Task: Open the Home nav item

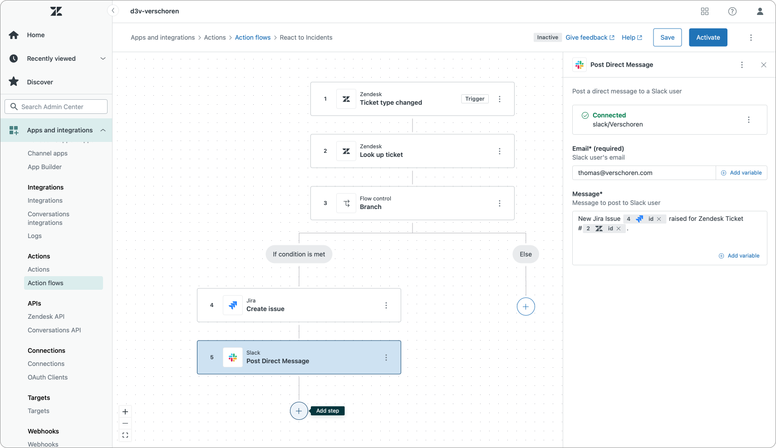Action: click(56, 35)
